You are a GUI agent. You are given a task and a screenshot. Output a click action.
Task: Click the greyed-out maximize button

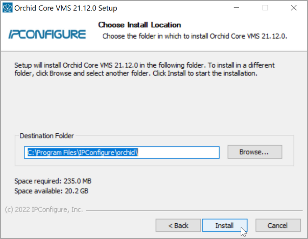265,8
